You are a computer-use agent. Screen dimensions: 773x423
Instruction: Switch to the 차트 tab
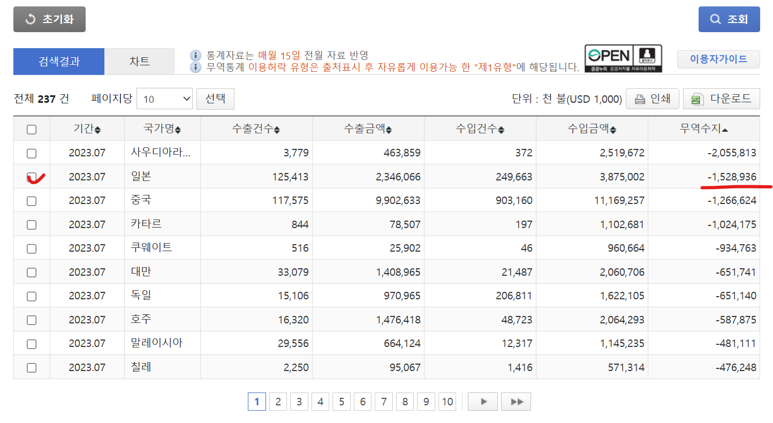139,61
